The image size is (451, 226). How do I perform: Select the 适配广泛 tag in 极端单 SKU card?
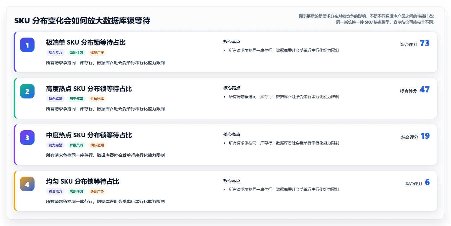[97, 53]
